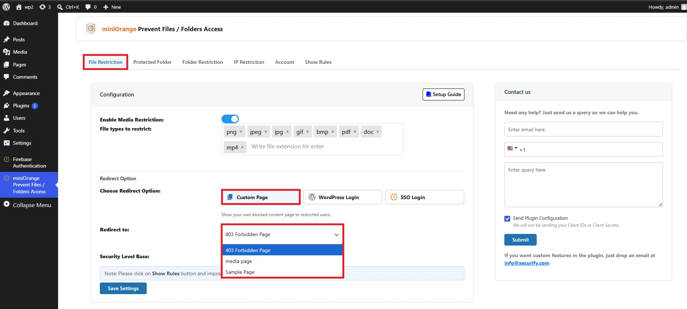Open the country code flag dropdown
The width and height of the screenshot is (687, 309).
512,148
